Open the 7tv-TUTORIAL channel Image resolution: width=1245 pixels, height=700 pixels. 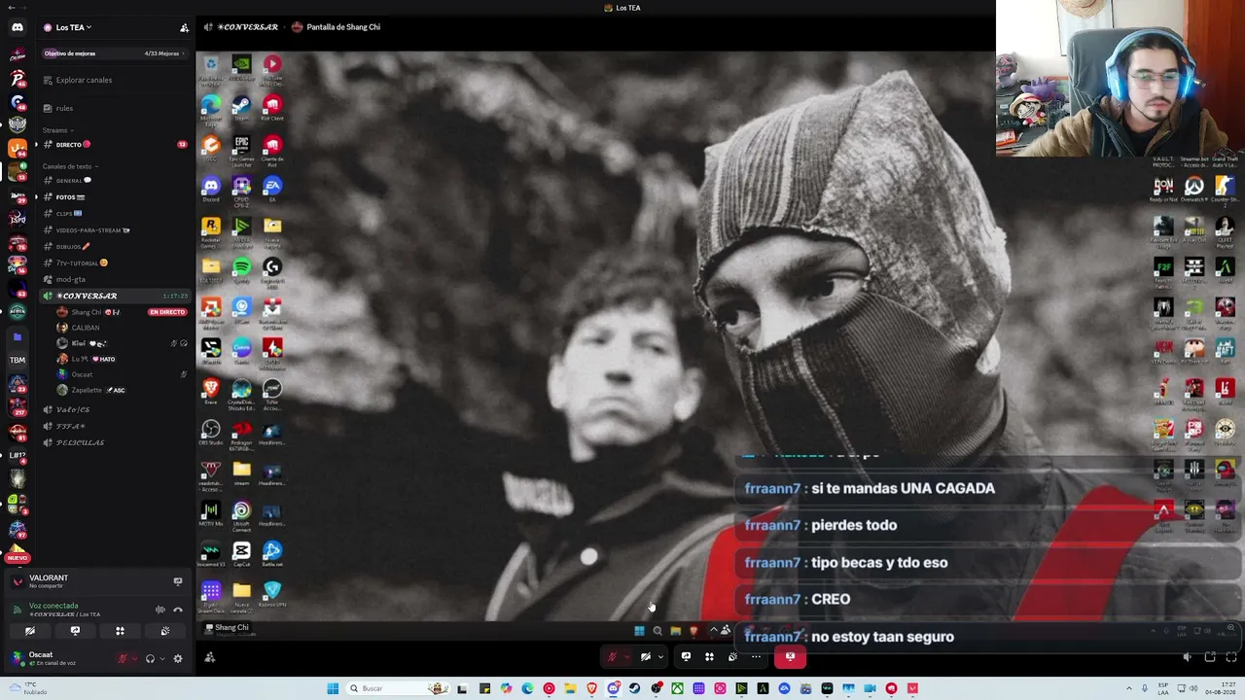point(114,263)
